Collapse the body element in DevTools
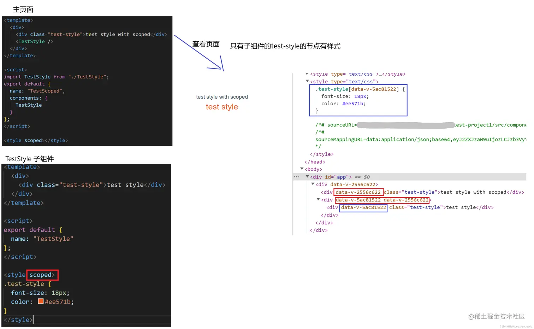 coord(302,169)
